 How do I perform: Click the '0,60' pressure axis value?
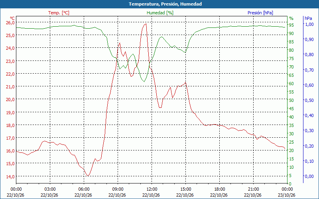pos(309,85)
